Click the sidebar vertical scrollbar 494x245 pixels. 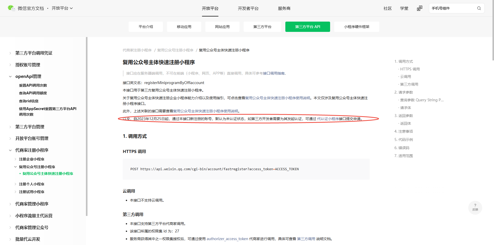pyautogui.click(x=87, y=126)
